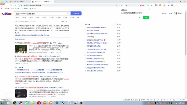
Task: Select the 知道 search category tab
Action: coord(44,17)
